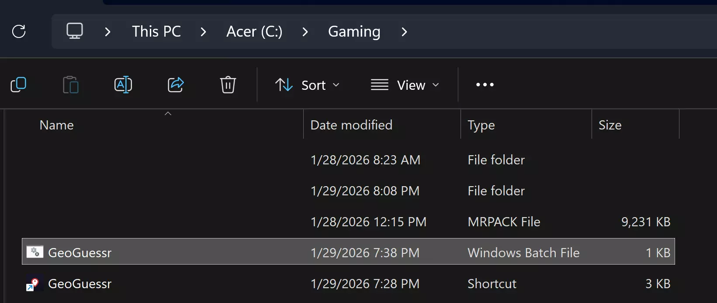Click the PC monitor icon in address bar
Viewport: 717px width, 303px height.
[x=75, y=31]
